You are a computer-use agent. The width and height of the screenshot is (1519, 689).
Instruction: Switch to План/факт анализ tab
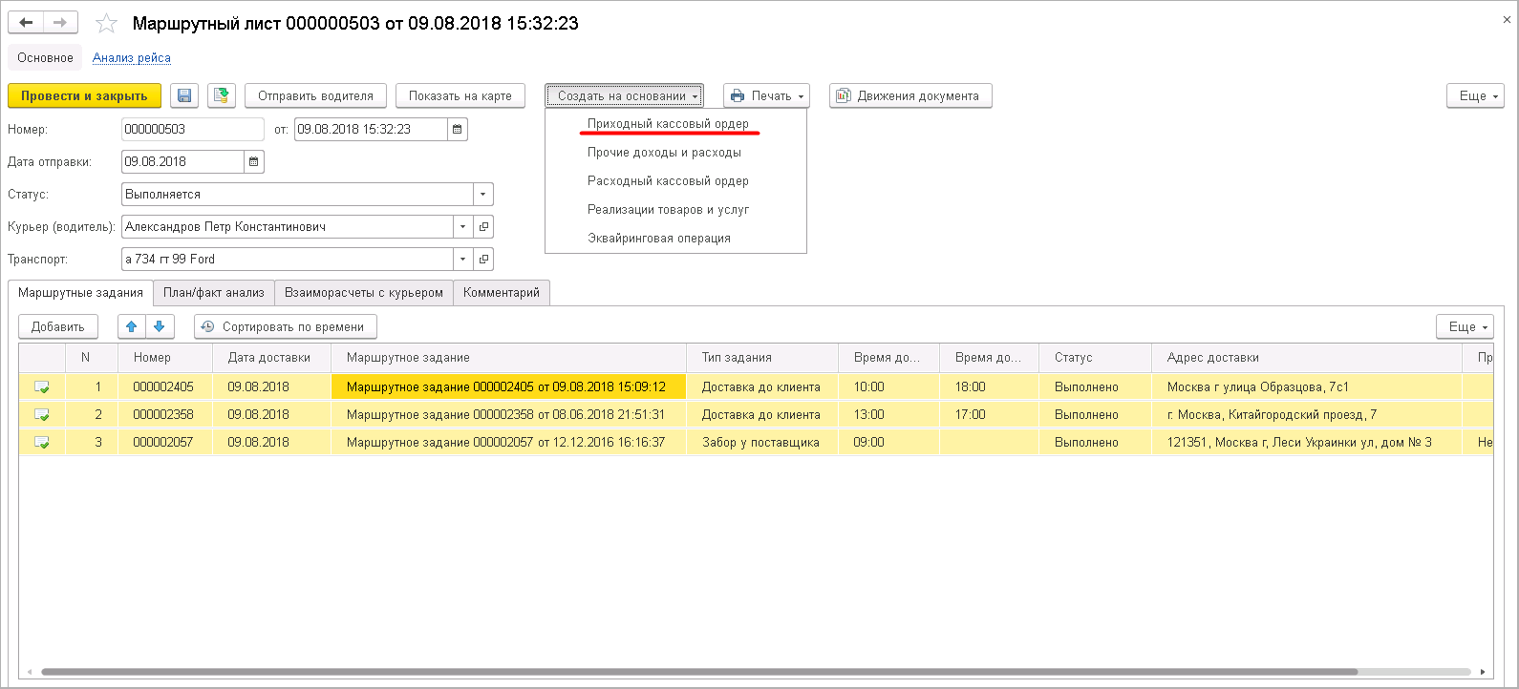[214, 293]
